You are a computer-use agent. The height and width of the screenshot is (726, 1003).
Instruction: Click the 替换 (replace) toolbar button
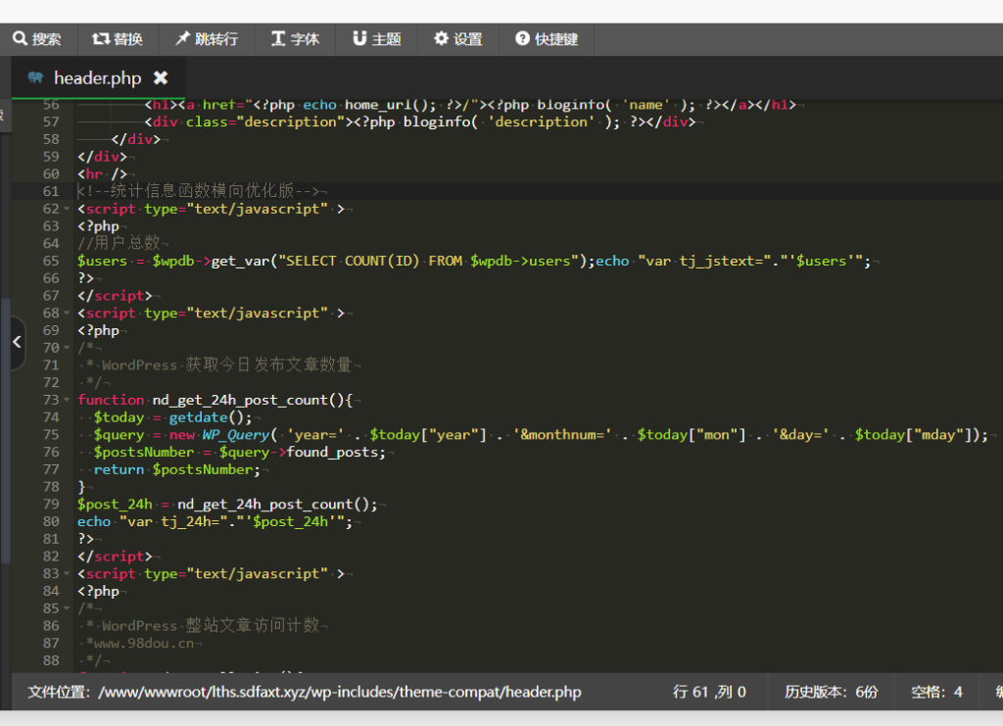[x=118, y=39]
